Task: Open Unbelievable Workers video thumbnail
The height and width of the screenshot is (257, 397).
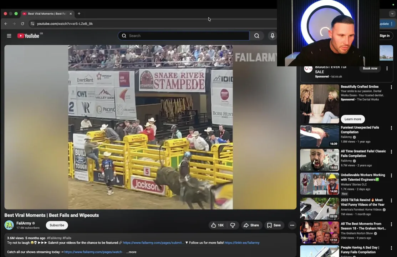Action: tap(320, 184)
